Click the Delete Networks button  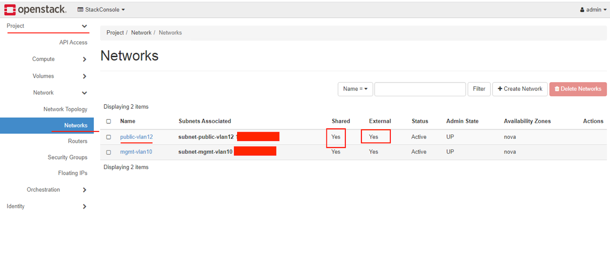pyautogui.click(x=578, y=89)
